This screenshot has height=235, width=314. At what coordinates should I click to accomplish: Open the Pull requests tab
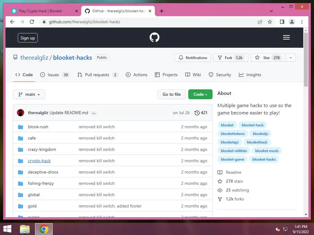(98, 75)
